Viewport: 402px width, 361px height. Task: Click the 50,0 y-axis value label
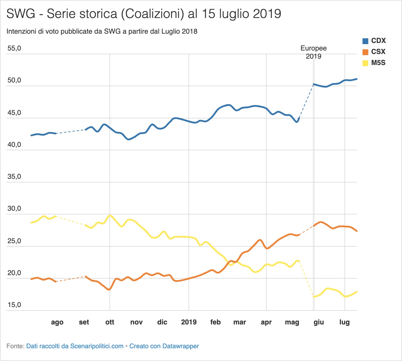pos(14,80)
